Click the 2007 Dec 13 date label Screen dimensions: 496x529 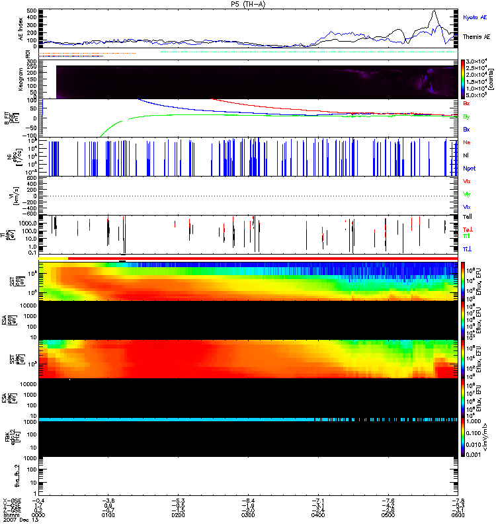coord(21,520)
